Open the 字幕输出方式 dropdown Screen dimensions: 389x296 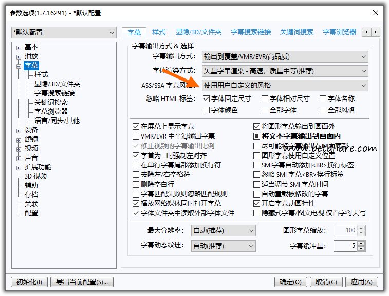(285, 56)
